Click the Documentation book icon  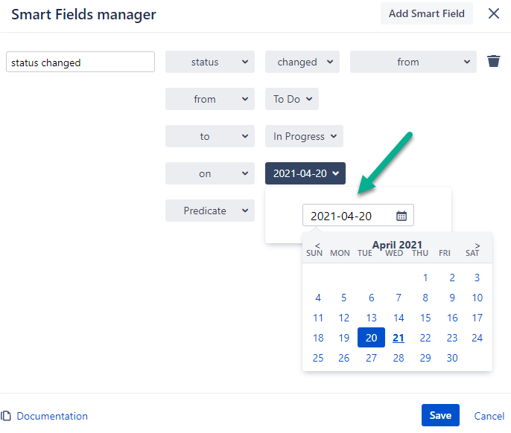click(x=7, y=416)
